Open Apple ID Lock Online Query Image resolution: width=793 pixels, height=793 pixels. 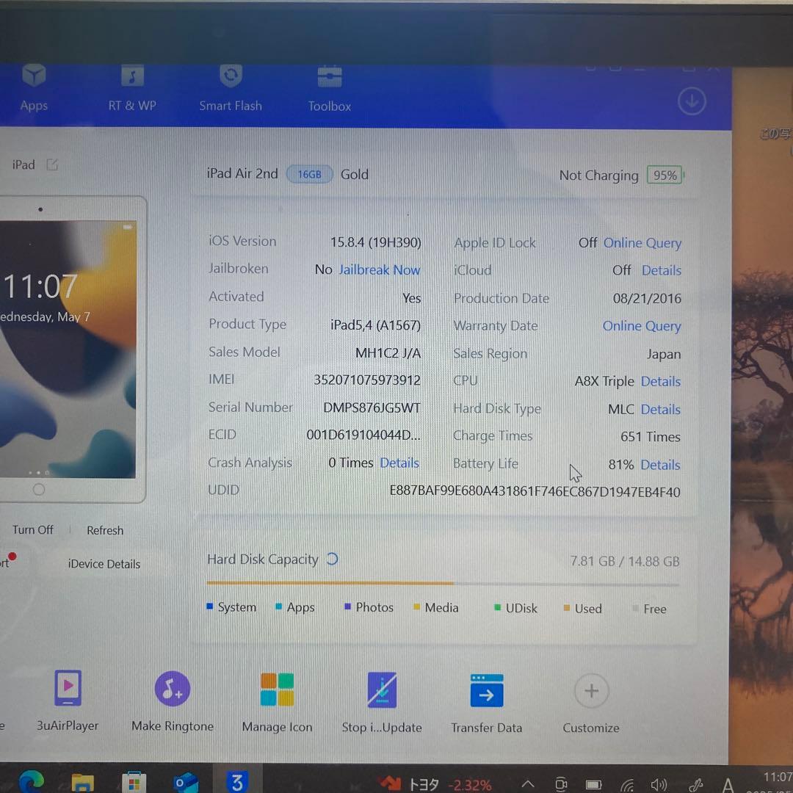click(x=642, y=243)
